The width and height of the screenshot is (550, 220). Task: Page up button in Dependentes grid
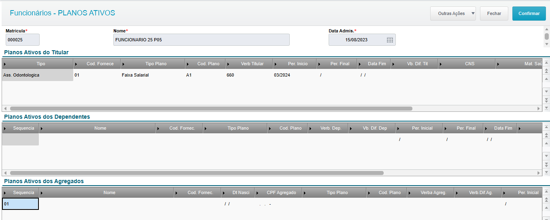[546, 135]
